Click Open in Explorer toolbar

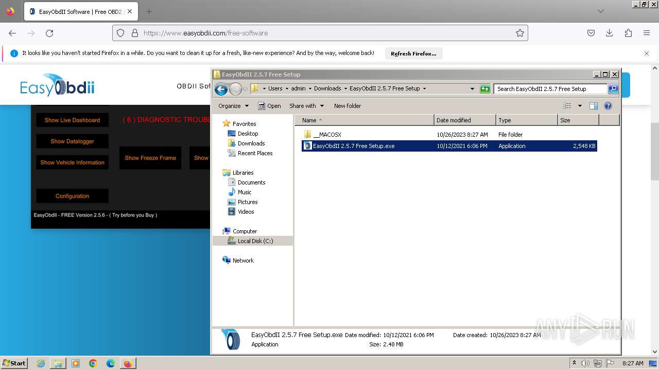269,106
